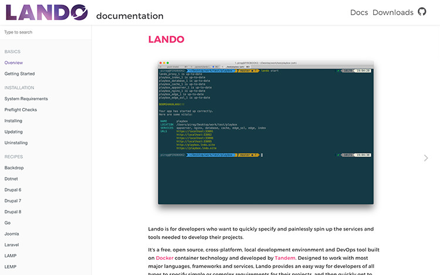Follow the Docker link in the text
This screenshot has width=440, height=275.
(164, 258)
